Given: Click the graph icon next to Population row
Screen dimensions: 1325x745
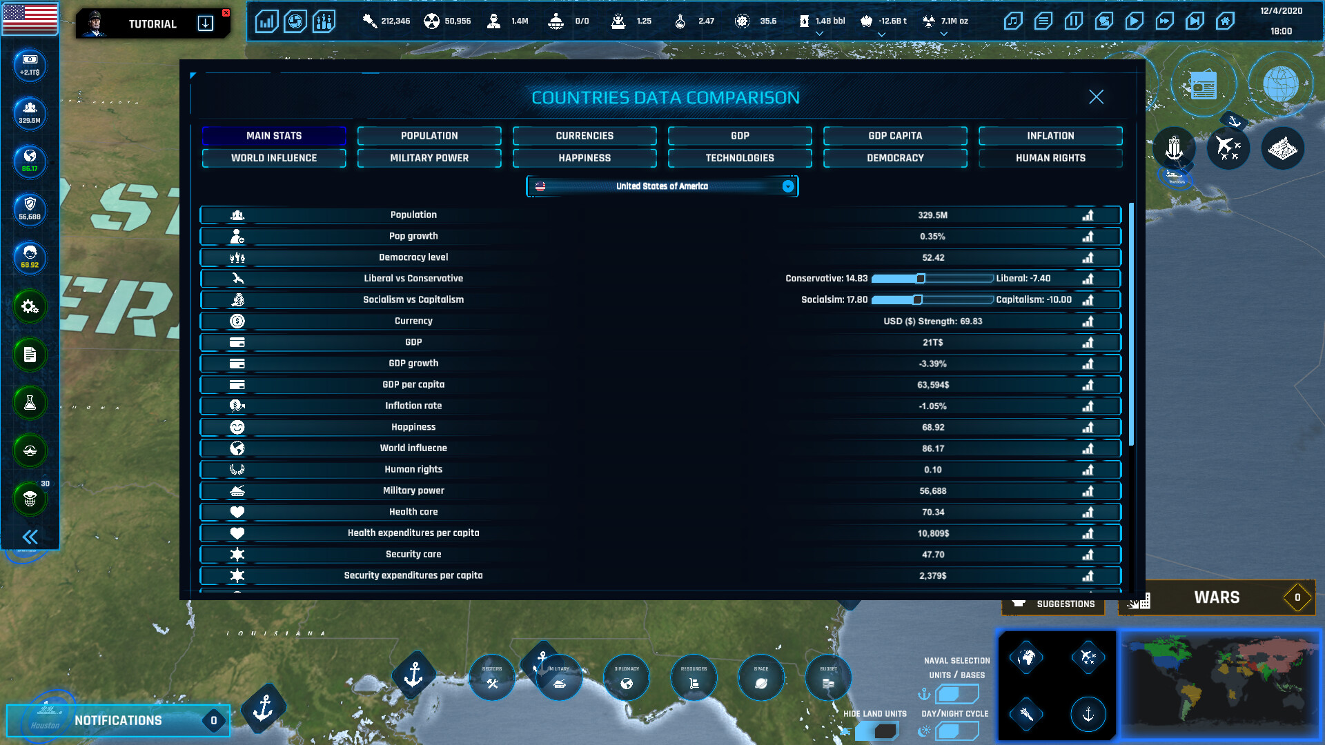Looking at the screenshot, I should (x=1089, y=215).
